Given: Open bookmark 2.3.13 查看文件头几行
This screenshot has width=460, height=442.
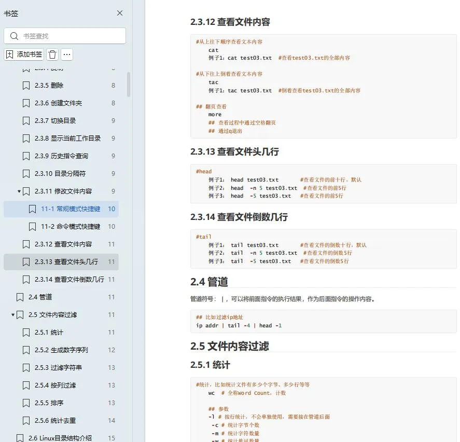Looking at the screenshot, I should coord(61,262).
